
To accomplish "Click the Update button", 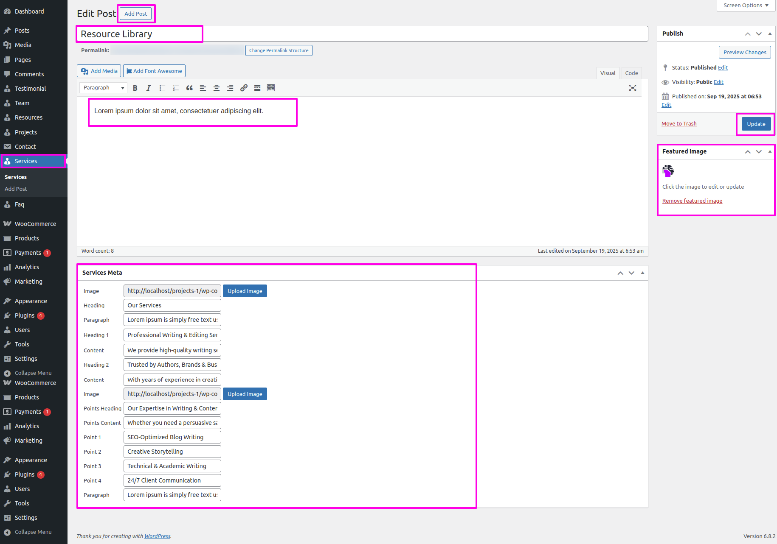I will (756, 124).
